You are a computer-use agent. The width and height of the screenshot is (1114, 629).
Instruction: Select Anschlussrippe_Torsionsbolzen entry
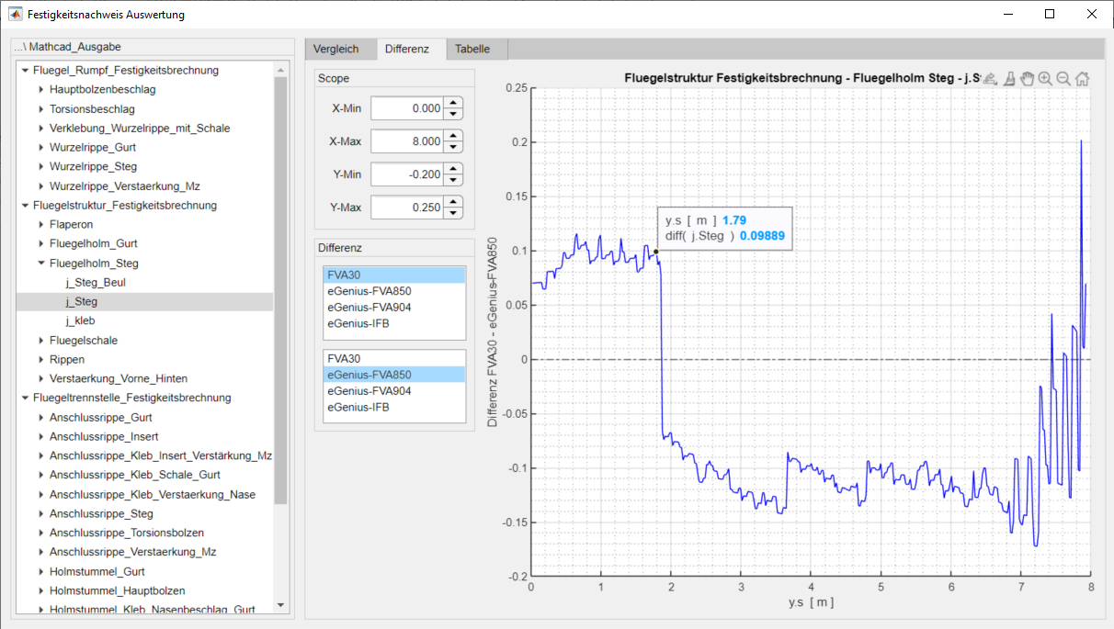coord(127,534)
